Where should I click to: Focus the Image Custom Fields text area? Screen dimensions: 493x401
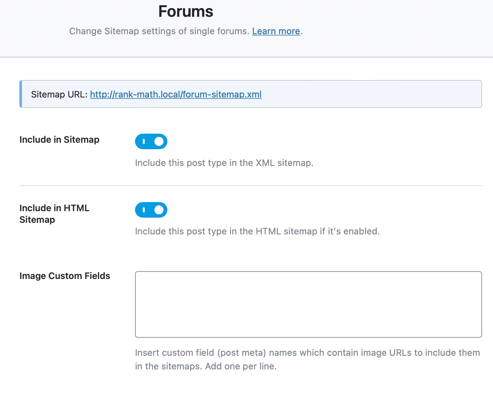(x=308, y=304)
